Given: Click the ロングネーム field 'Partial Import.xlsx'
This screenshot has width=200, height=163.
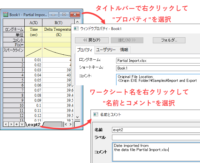Looking at the screenshot, I should click(158, 61).
